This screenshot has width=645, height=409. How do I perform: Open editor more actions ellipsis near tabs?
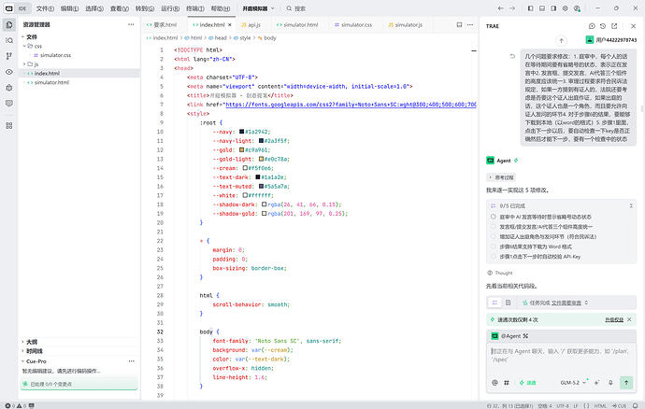(470, 24)
